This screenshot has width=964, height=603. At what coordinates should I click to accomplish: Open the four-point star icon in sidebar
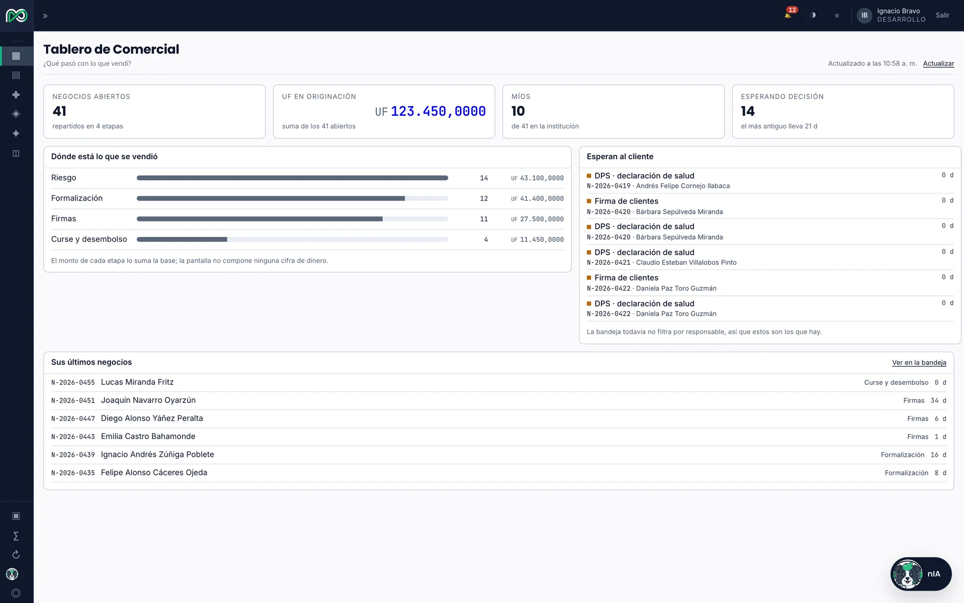(x=16, y=133)
